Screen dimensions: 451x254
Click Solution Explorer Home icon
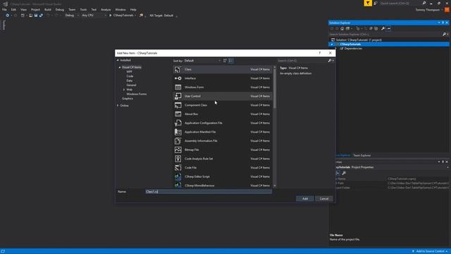click(x=342, y=28)
